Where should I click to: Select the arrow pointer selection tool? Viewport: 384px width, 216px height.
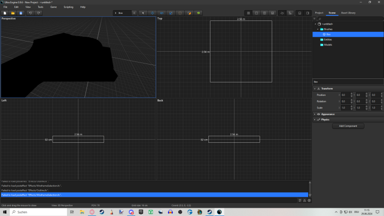[143, 13]
